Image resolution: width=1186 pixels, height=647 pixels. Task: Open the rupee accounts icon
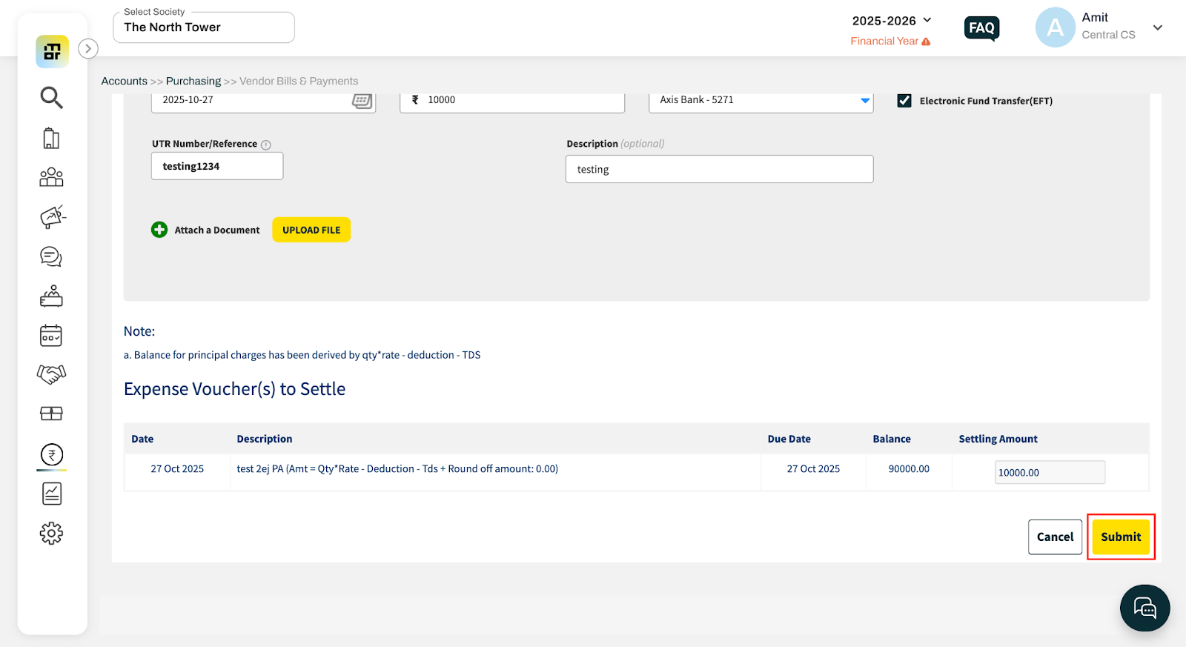pos(51,454)
